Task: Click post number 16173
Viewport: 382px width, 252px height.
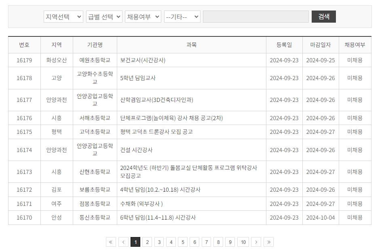Action: (x=24, y=172)
